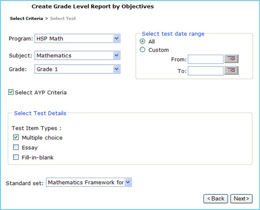The width and height of the screenshot is (260, 210).
Task: Go to Select Criteria breadcrumb step
Action: pos(26,18)
